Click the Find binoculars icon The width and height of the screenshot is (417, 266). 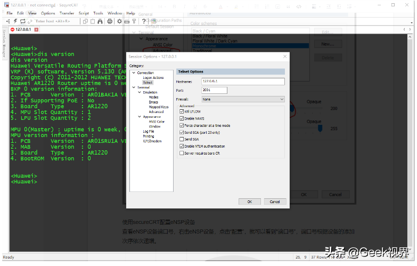100,21
